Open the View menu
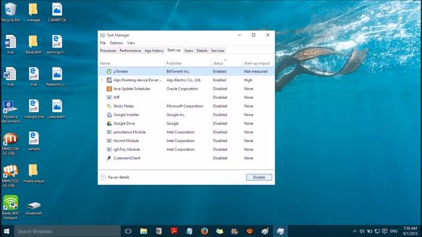The height and width of the screenshot is (237, 422). pos(131,43)
